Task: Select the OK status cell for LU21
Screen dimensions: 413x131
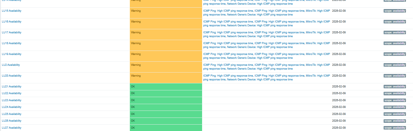Action: pyautogui.click(x=166, y=87)
